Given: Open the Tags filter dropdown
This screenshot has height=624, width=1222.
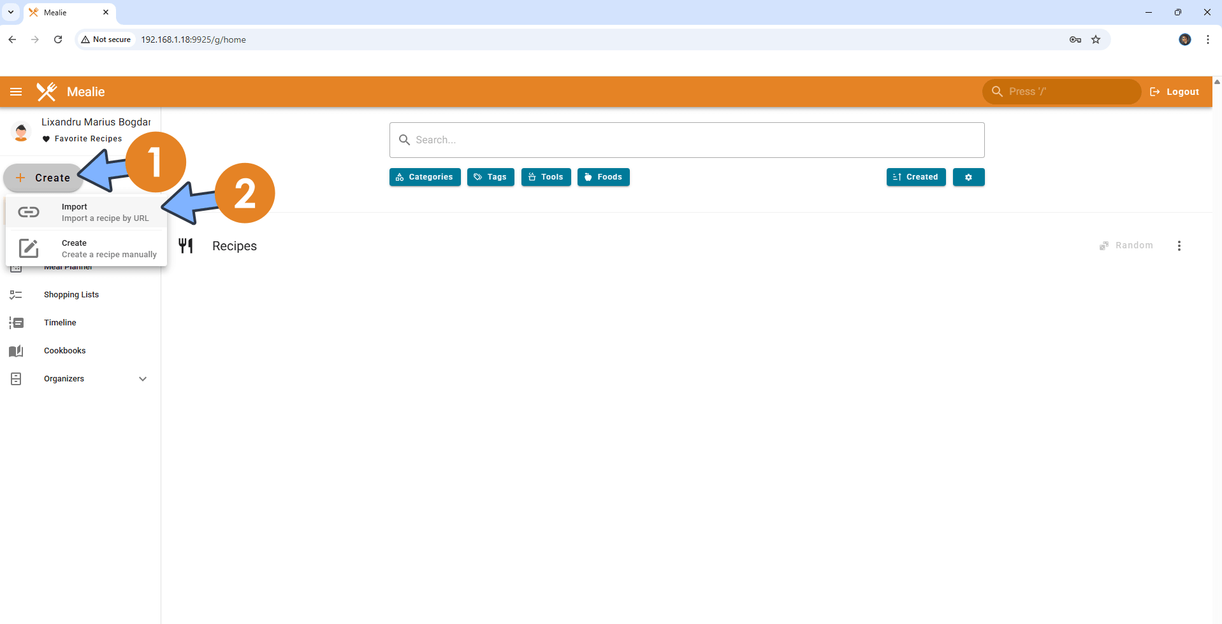Looking at the screenshot, I should pos(490,177).
